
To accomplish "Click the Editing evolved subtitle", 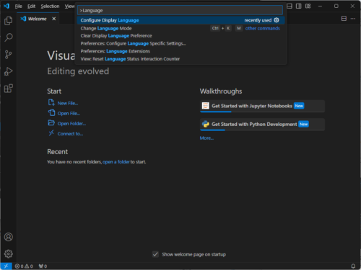I will click(78, 71).
